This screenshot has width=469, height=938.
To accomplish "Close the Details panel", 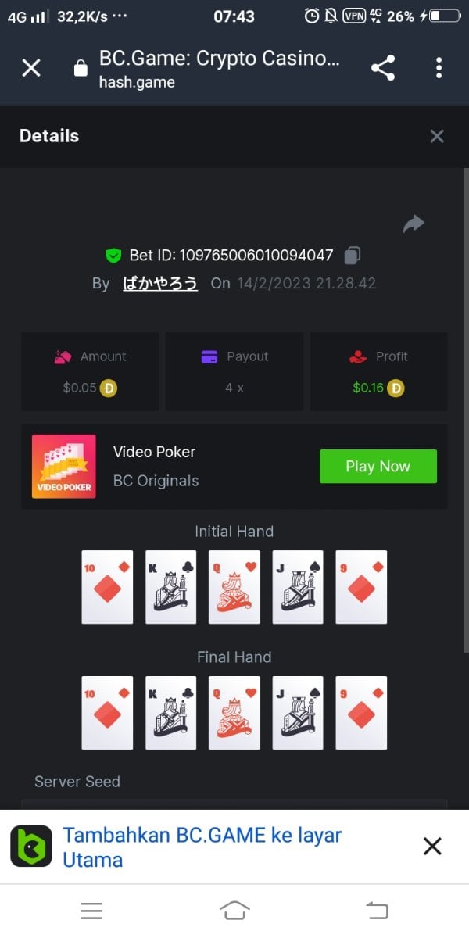I will [x=437, y=136].
